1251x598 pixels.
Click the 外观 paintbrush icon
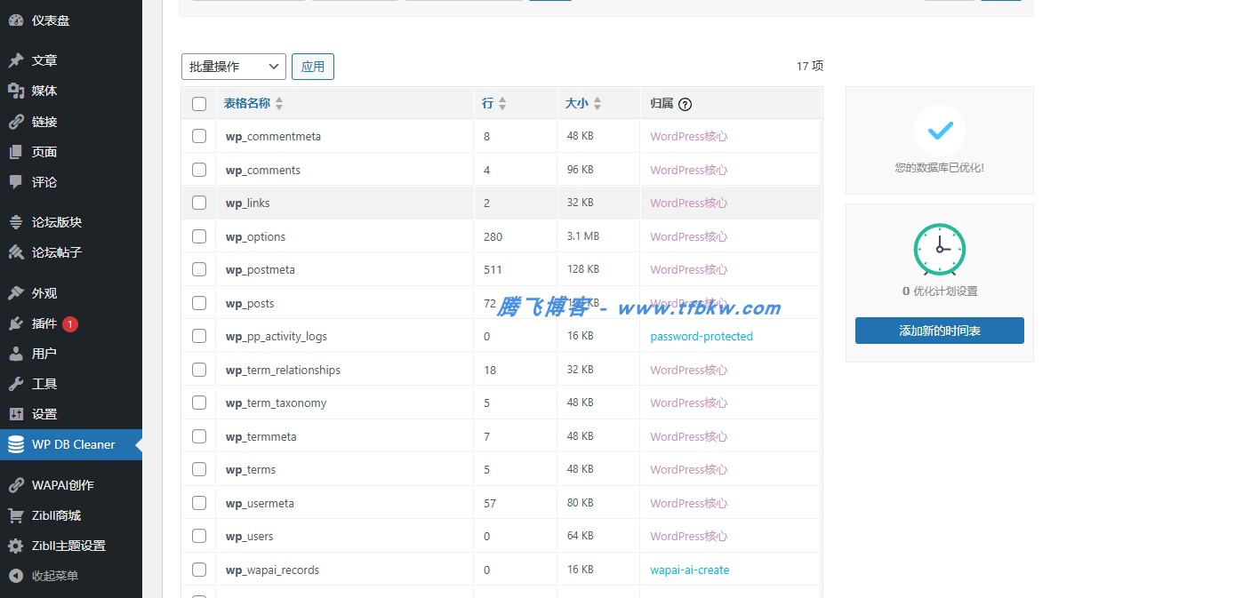[16, 293]
